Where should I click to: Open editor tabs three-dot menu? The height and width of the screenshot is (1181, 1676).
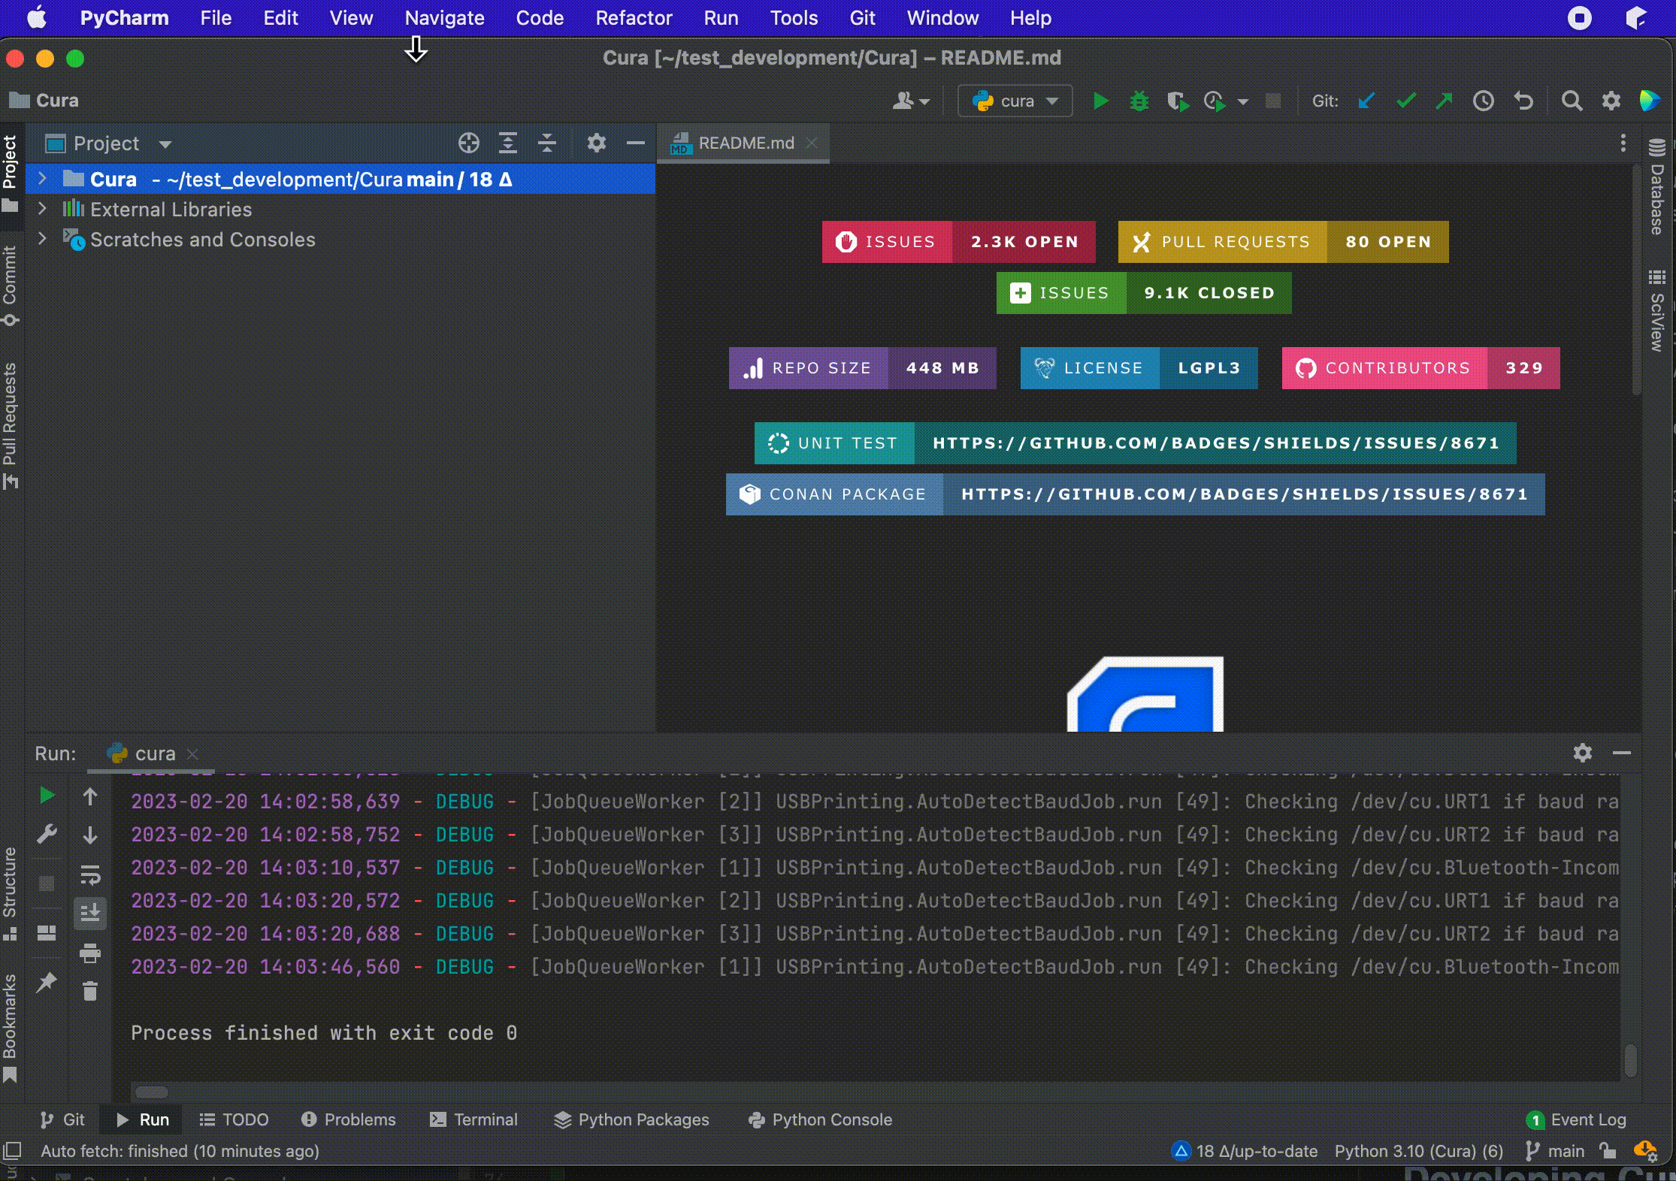pyautogui.click(x=1623, y=143)
